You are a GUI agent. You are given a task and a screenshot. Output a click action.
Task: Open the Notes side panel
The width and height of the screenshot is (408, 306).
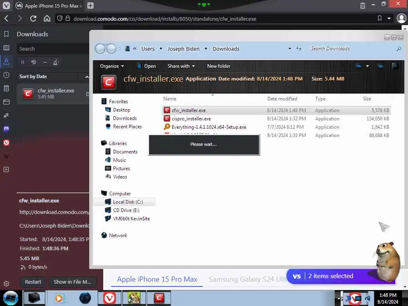[x=6, y=88]
